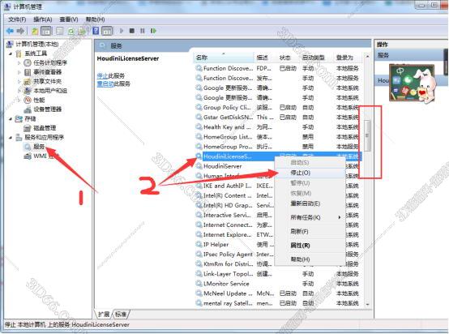Viewport: 449px width, 334px height.
Task: Click the Forward arrow in the toolbar
Action: click(x=20, y=31)
